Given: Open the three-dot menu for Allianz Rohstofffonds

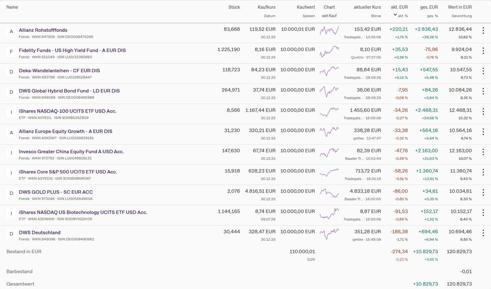Looking at the screenshot, I should click(x=483, y=30).
